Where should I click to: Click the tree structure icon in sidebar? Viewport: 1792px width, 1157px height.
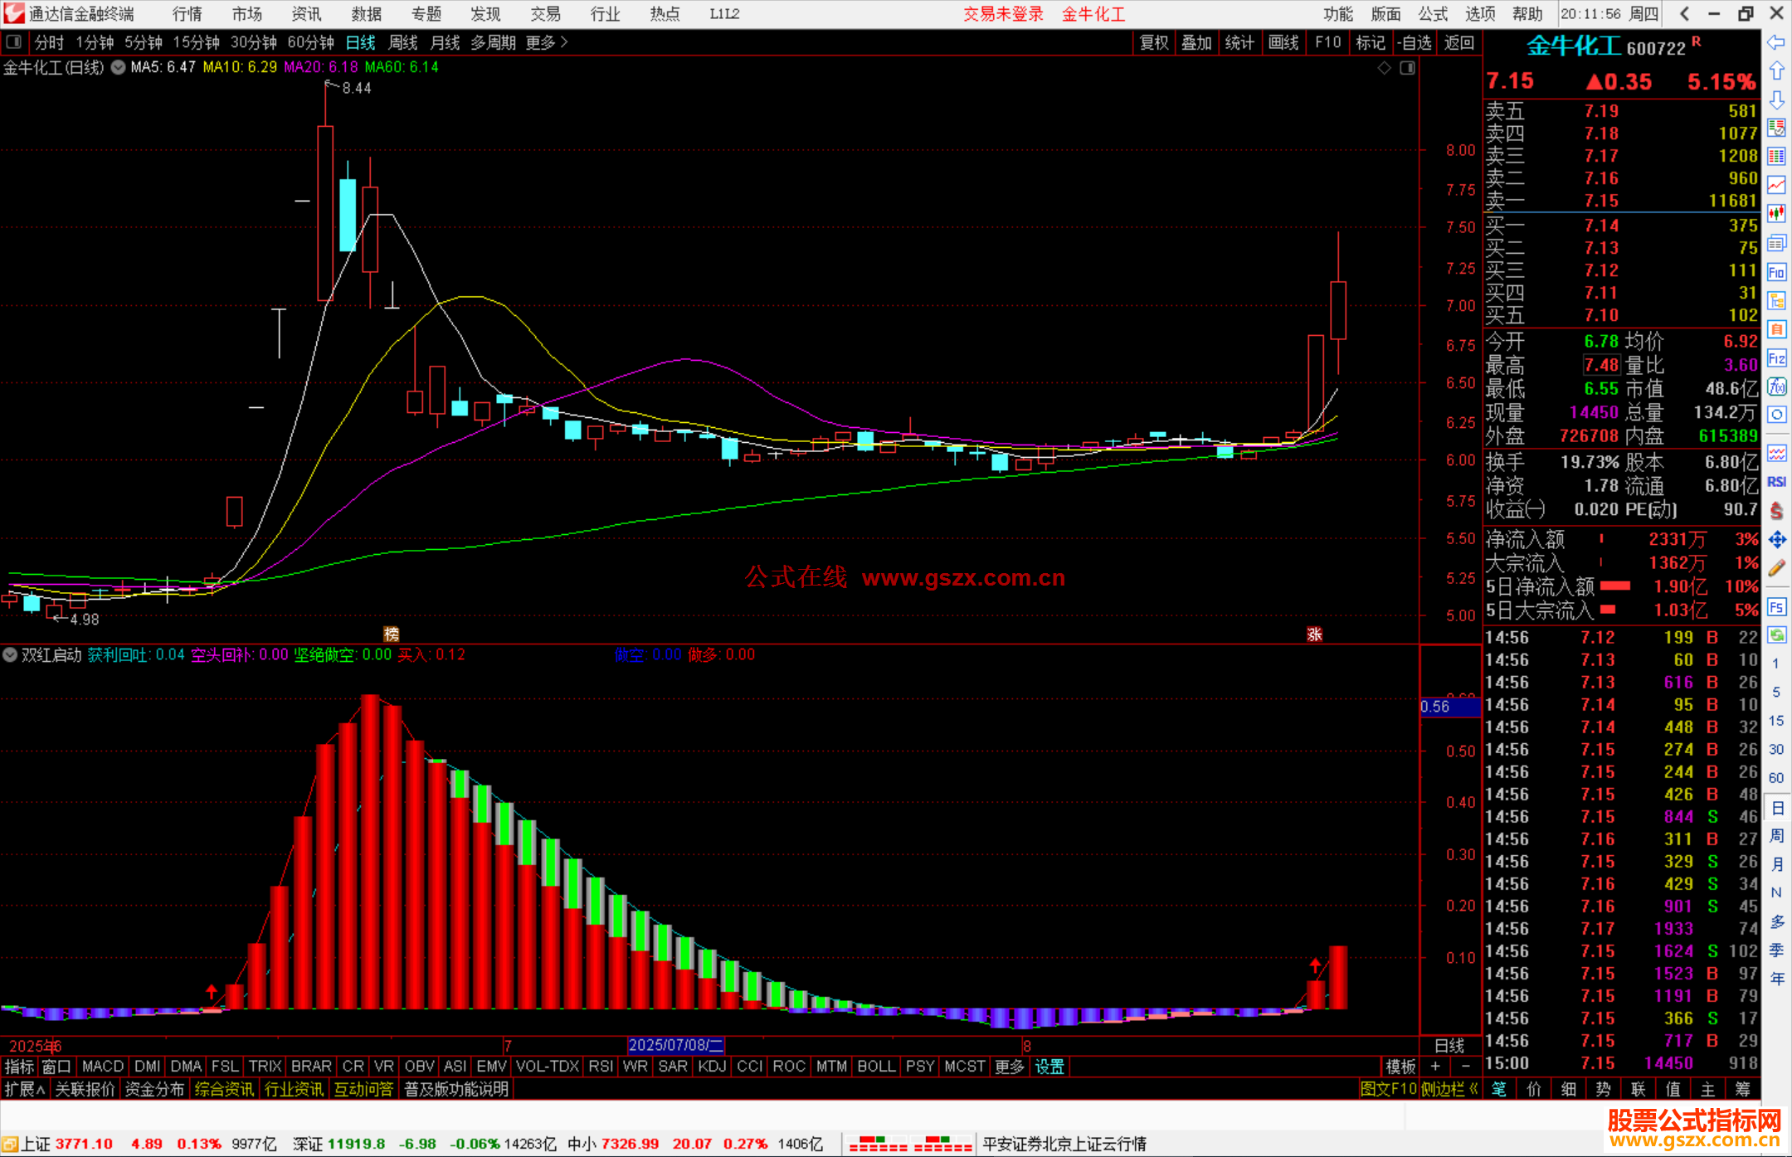[1776, 300]
